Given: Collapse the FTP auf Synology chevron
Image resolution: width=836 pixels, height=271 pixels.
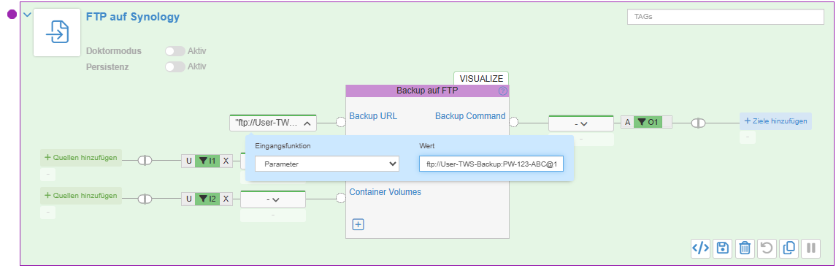Looking at the screenshot, I should point(27,15).
